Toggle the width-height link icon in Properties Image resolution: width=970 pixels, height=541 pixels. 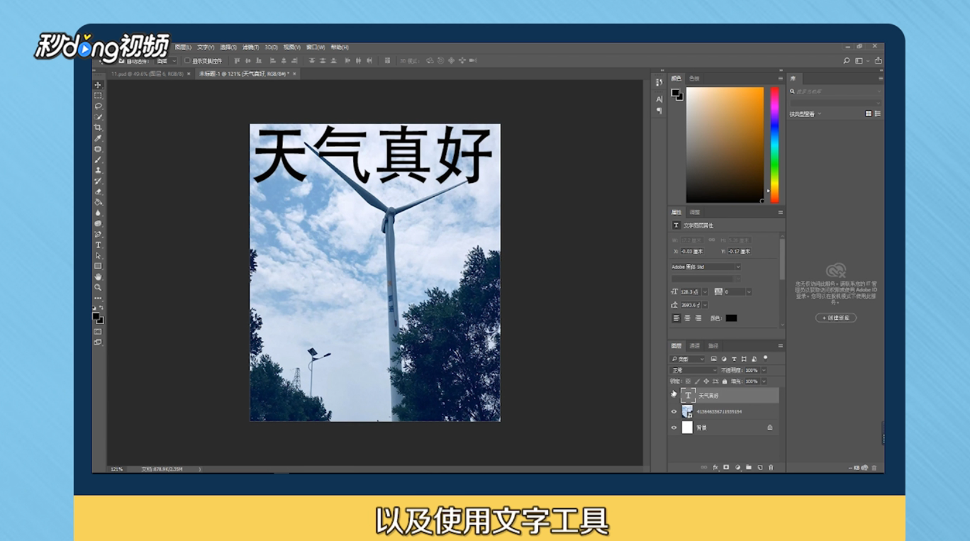pyautogui.click(x=711, y=240)
